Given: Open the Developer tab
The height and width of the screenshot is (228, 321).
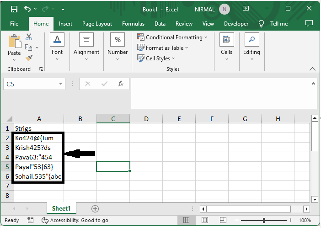Looking at the screenshot, I should pyautogui.click(x=236, y=24).
